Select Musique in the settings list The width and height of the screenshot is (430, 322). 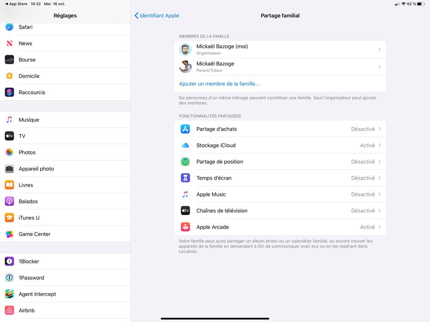tap(65, 120)
